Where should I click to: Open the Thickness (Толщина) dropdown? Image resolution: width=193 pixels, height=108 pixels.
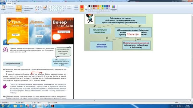76,8
